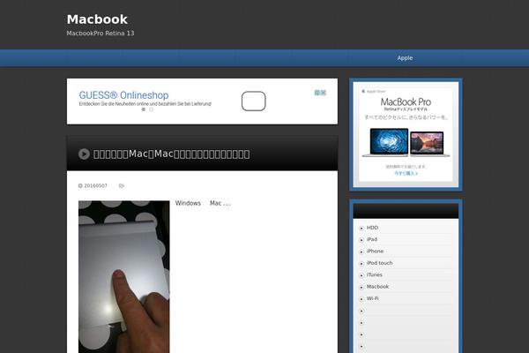Click the arrow bullet beside sidebar Macbook

361,287
